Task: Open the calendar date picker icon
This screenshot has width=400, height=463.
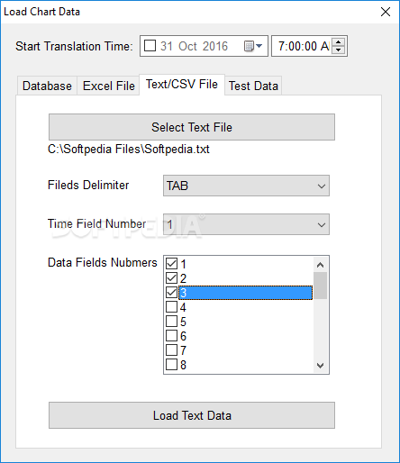Action: [x=253, y=46]
